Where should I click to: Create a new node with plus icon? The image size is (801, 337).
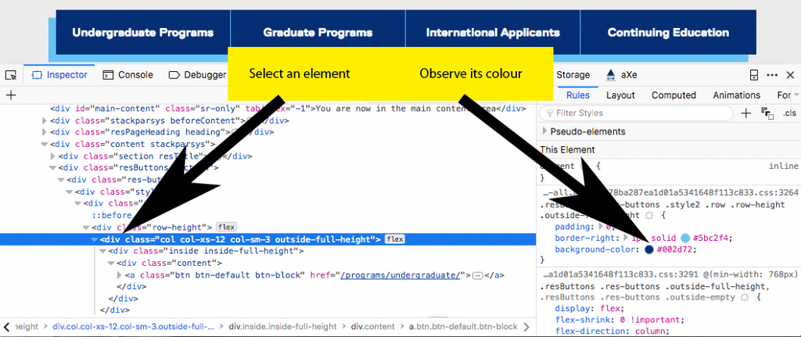(11, 95)
